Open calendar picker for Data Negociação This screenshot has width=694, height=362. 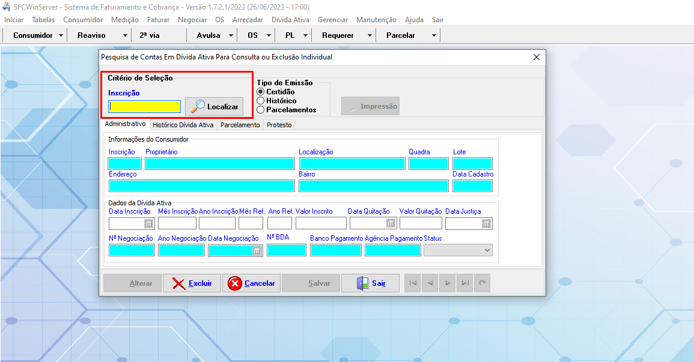257,251
